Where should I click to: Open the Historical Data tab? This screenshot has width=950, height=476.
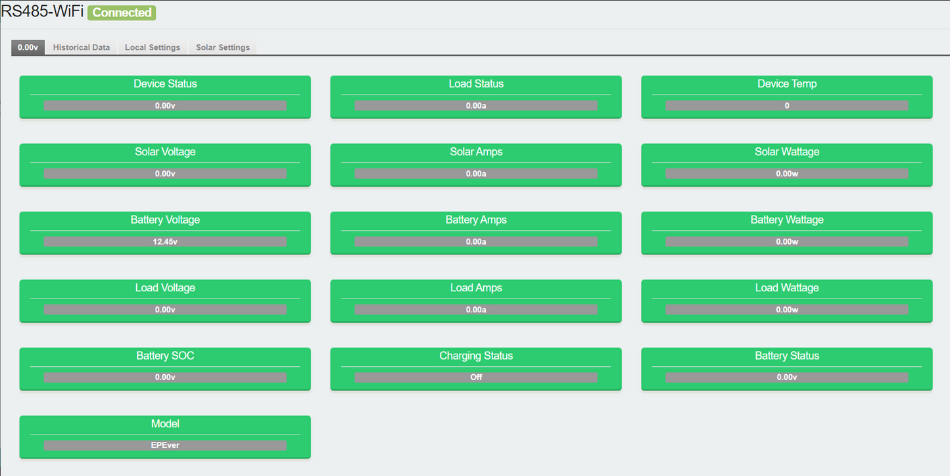(x=81, y=47)
